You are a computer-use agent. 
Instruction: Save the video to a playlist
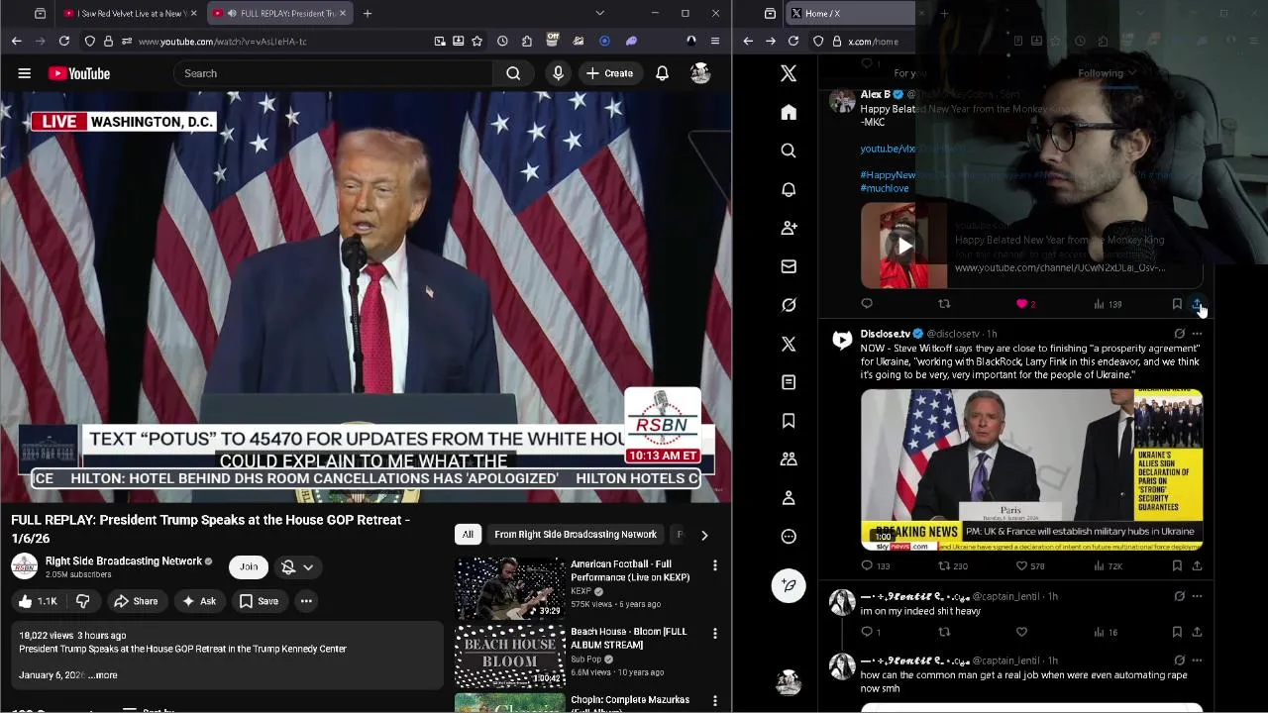(259, 601)
